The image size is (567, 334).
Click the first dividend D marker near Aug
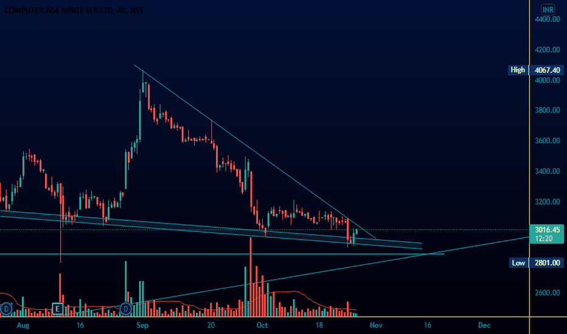click(6, 308)
